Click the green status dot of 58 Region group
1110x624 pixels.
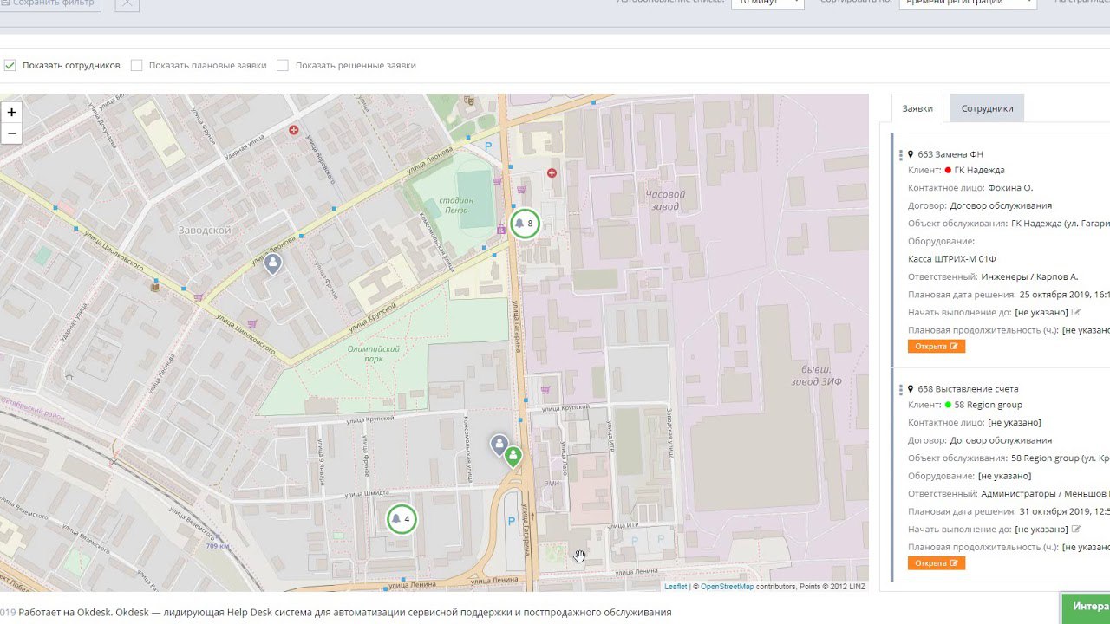point(948,405)
